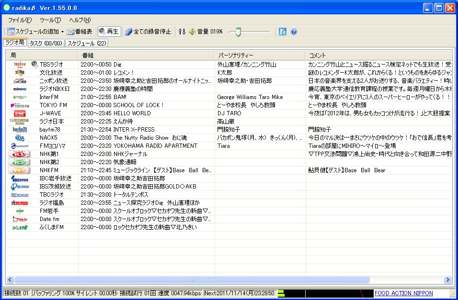458x300 pixels.
Task: Toggle the 再生 playback button
Action: 109,32
